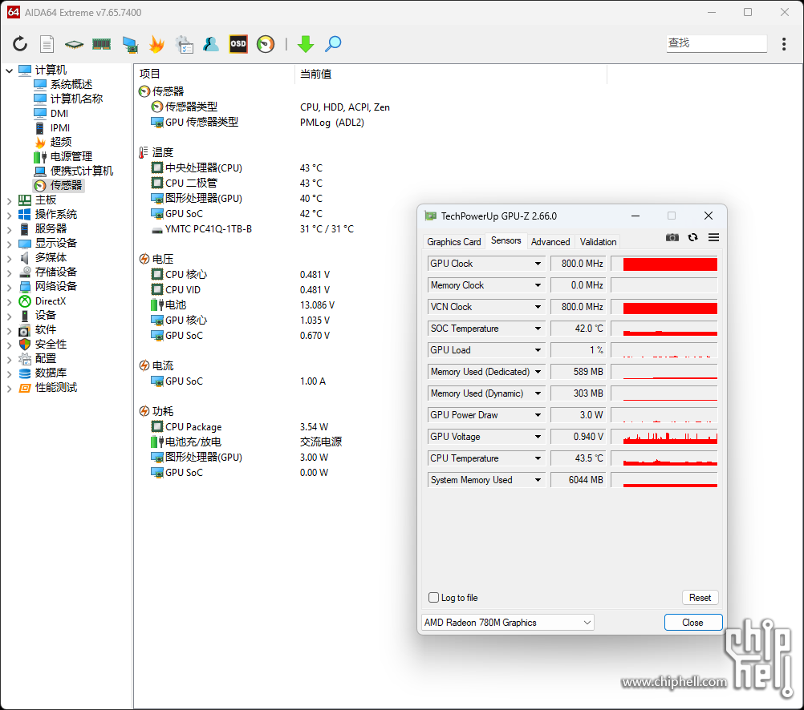Open the three-dot menu in AIDA64
804x710 pixels.
[x=784, y=44]
